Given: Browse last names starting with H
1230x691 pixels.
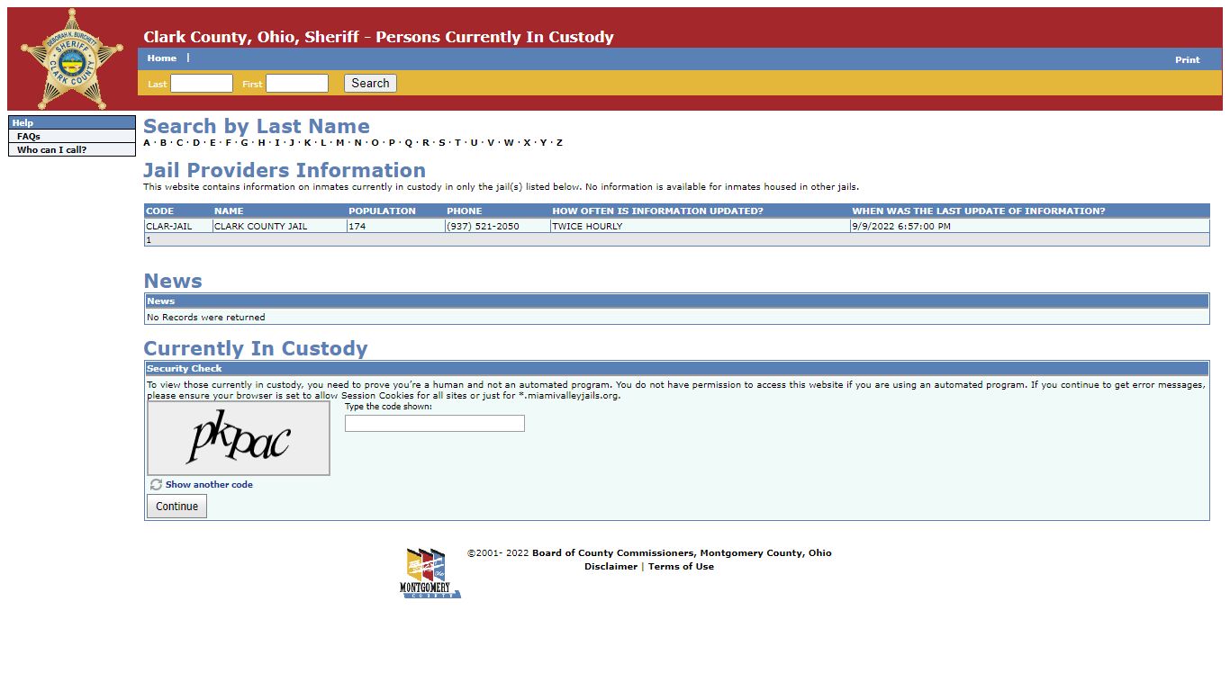Looking at the screenshot, I should (x=261, y=142).
